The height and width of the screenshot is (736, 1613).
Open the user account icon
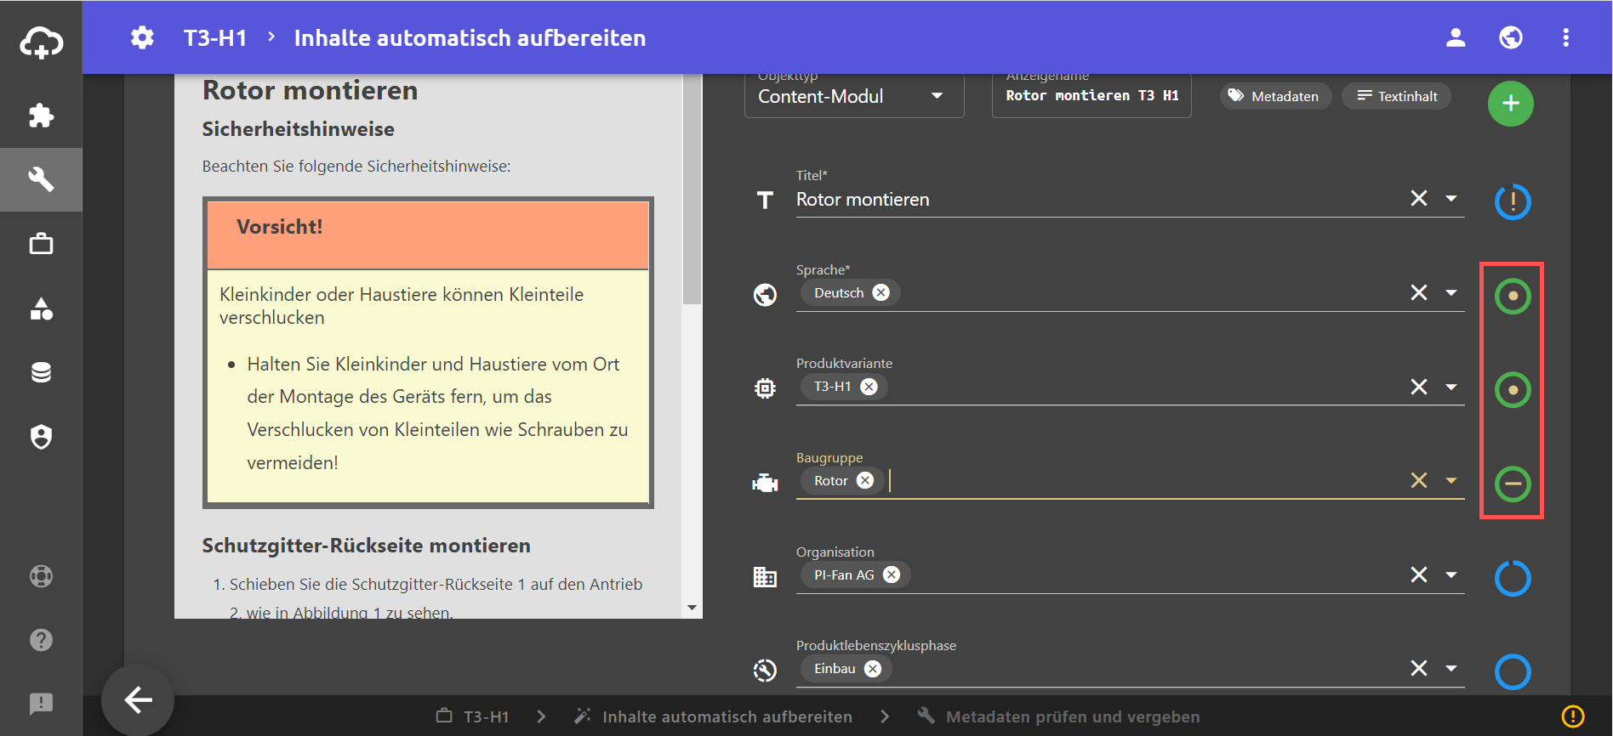pos(1456,37)
